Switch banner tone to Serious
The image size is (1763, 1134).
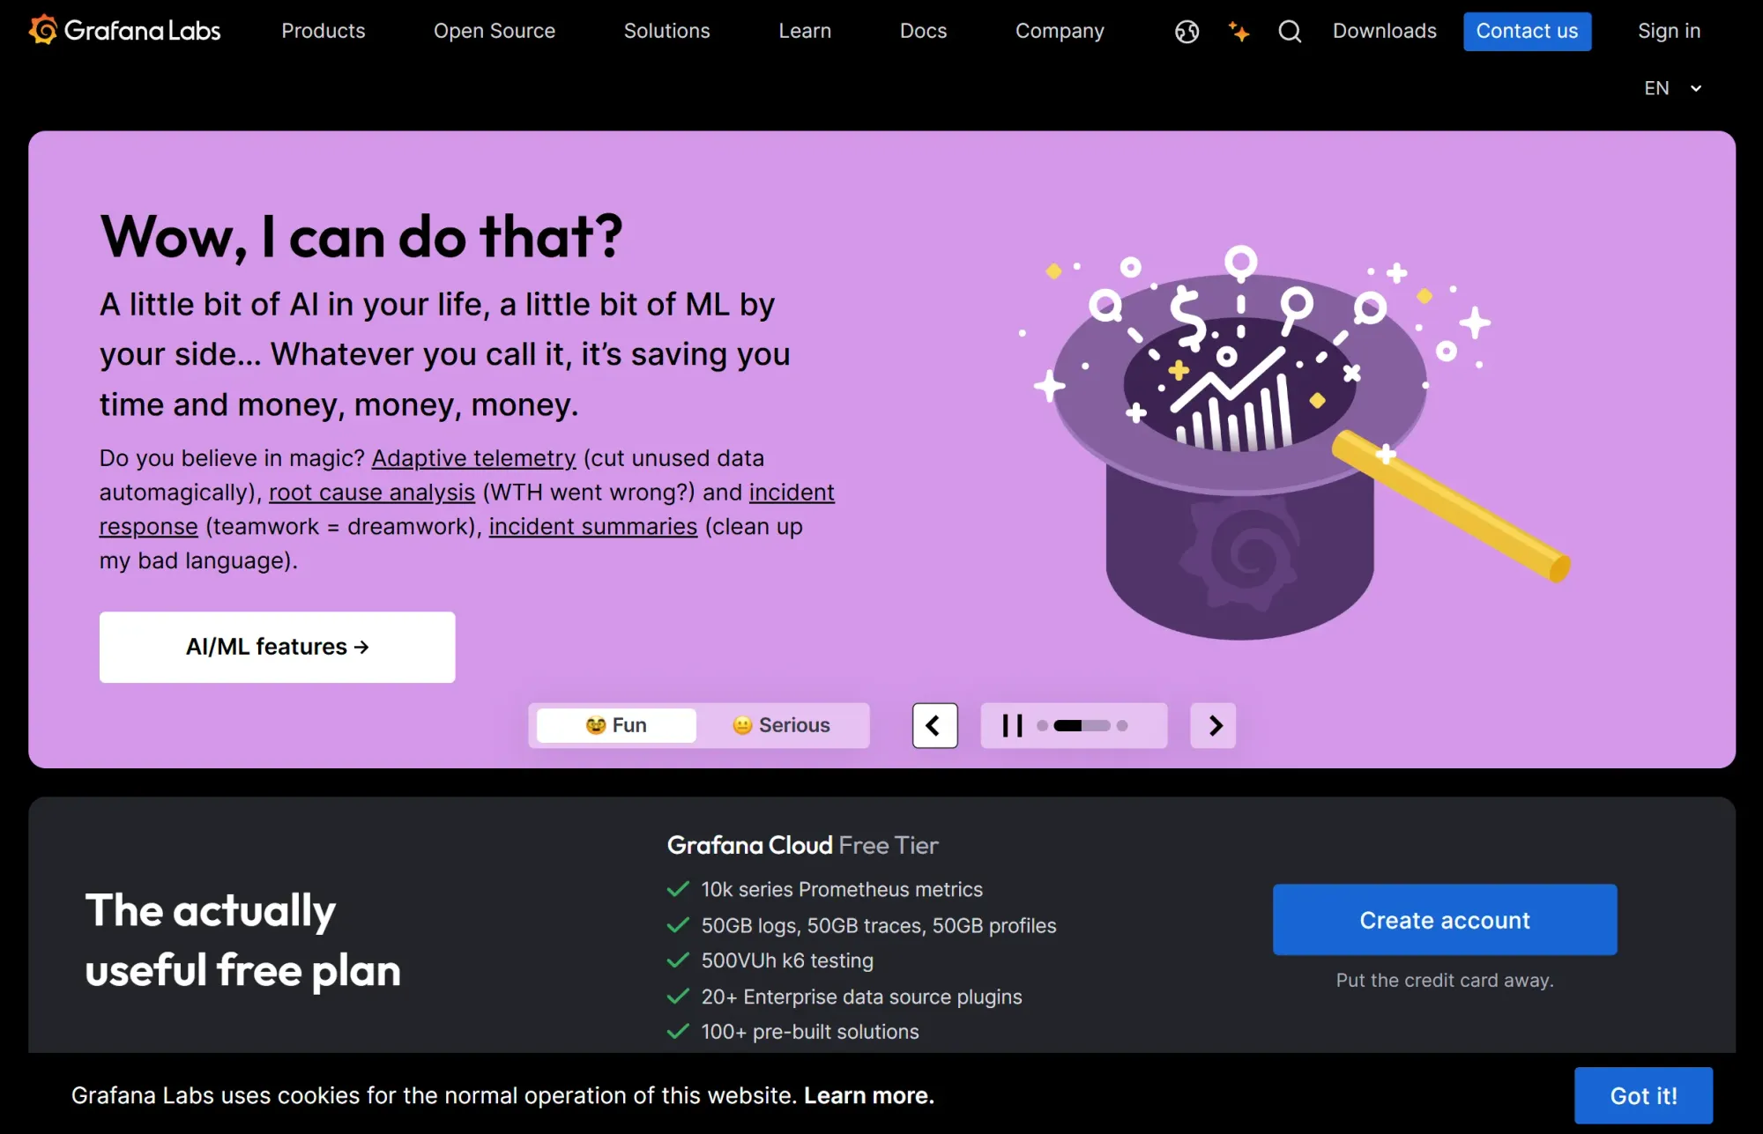coord(781,725)
